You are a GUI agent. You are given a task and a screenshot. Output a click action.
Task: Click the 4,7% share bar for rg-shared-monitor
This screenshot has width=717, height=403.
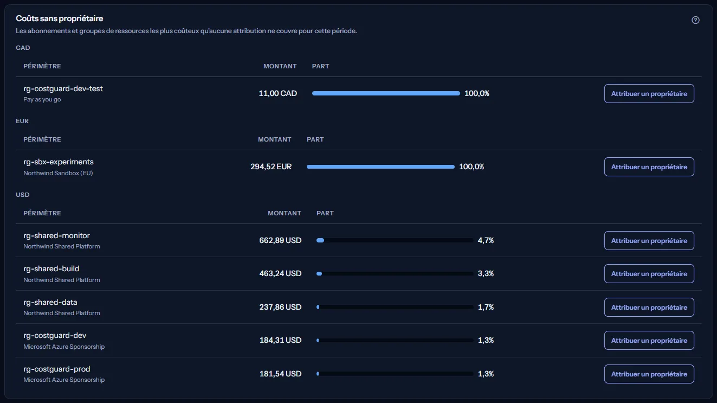pos(395,240)
